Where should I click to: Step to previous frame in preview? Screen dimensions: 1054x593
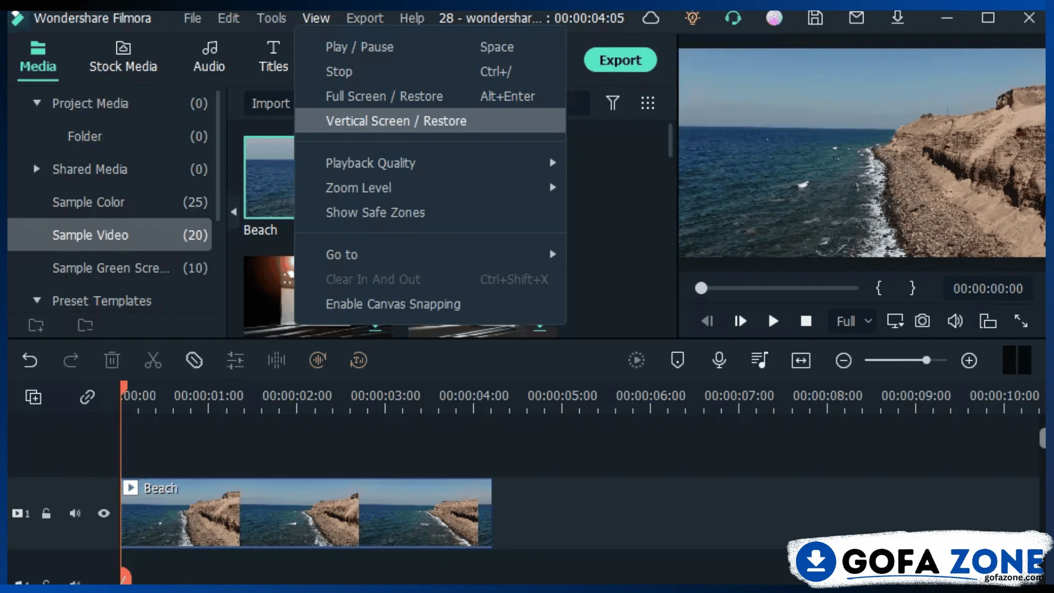707,321
